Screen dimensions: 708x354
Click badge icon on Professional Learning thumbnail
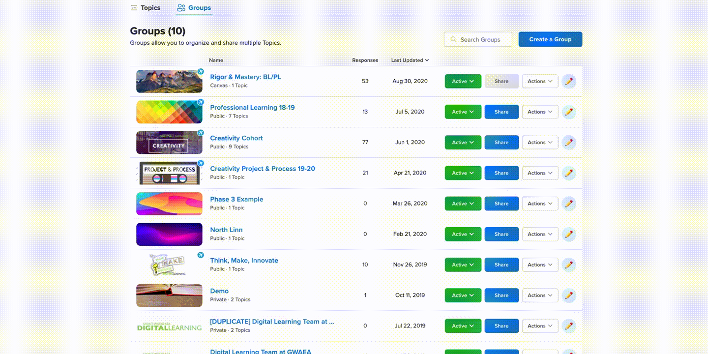pyautogui.click(x=201, y=102)
